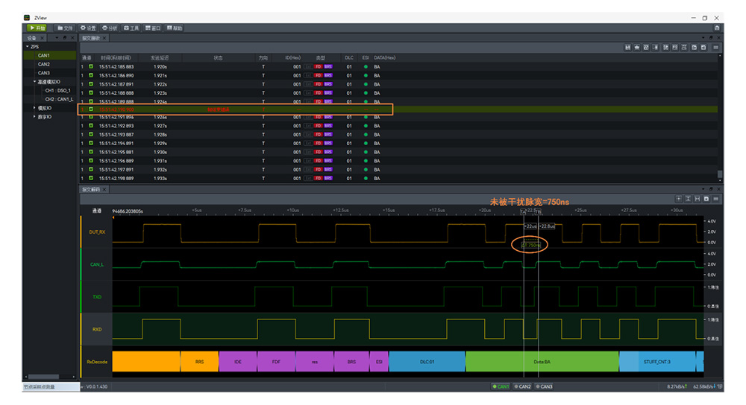Click the DLC column header
Screen dimensions: 746x405
tap(349, 58)
